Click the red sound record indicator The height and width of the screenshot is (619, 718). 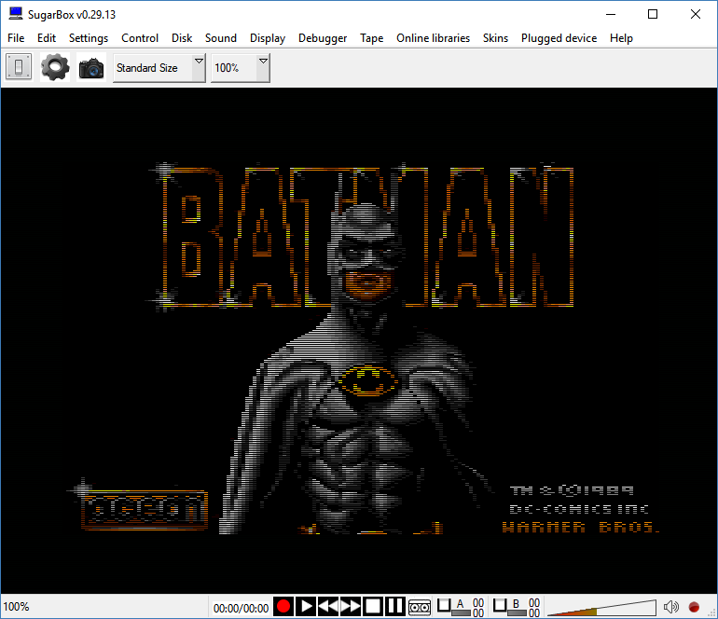[694, 607]
